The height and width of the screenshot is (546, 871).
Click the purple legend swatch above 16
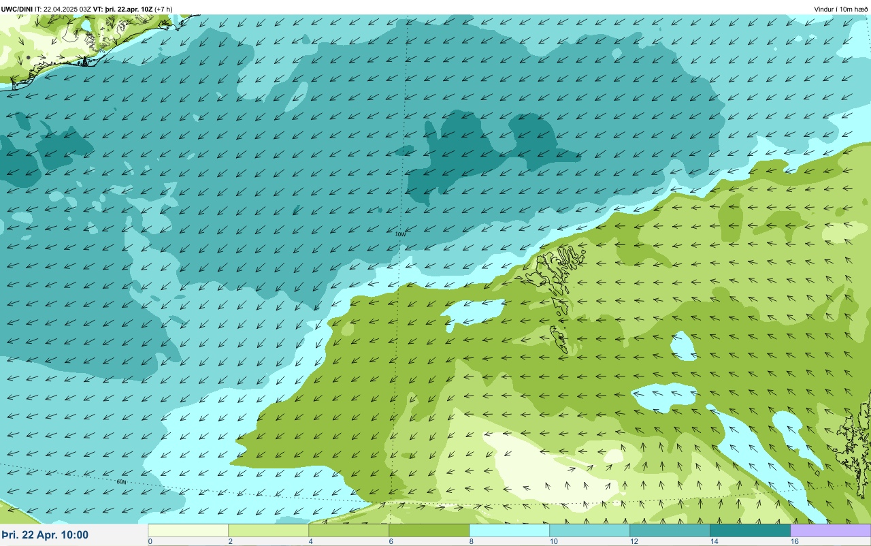pos(831,530)
